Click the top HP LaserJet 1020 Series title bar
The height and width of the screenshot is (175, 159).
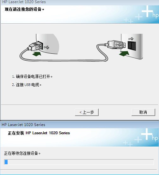(80, 2)
